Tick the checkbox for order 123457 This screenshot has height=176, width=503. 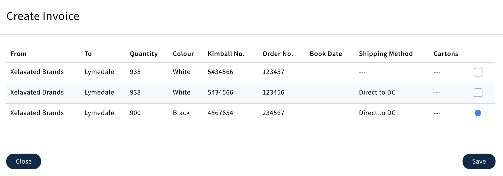[x=478, y=72]
